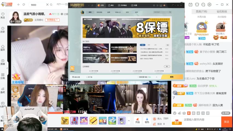Open 鱼吧 in left sidebar
The image size is (233, 131).
click(3, 90)
